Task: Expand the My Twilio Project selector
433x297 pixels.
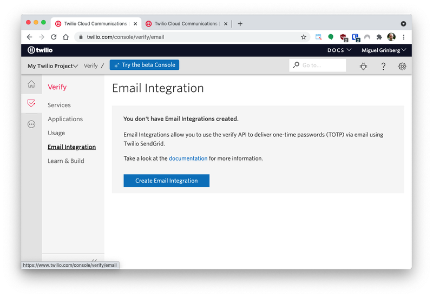Action: pyautogui.click(x=53, y=66)
